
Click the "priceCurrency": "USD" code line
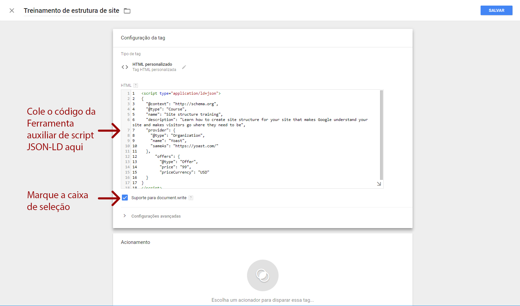(x=184, y=172)
